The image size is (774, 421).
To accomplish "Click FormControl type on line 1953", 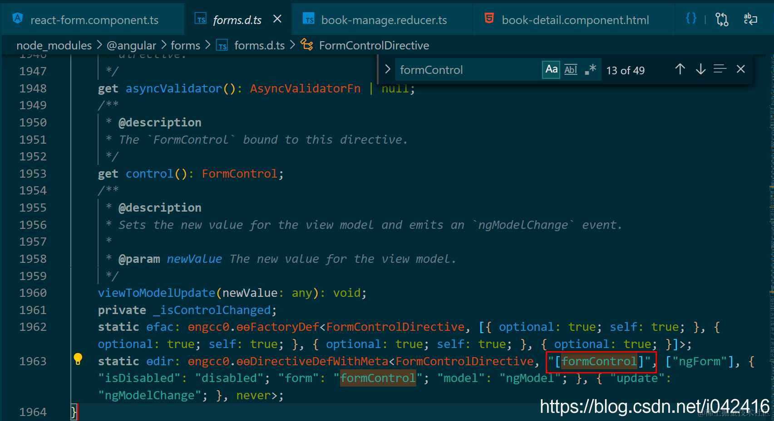I will (x=240, y=174).
